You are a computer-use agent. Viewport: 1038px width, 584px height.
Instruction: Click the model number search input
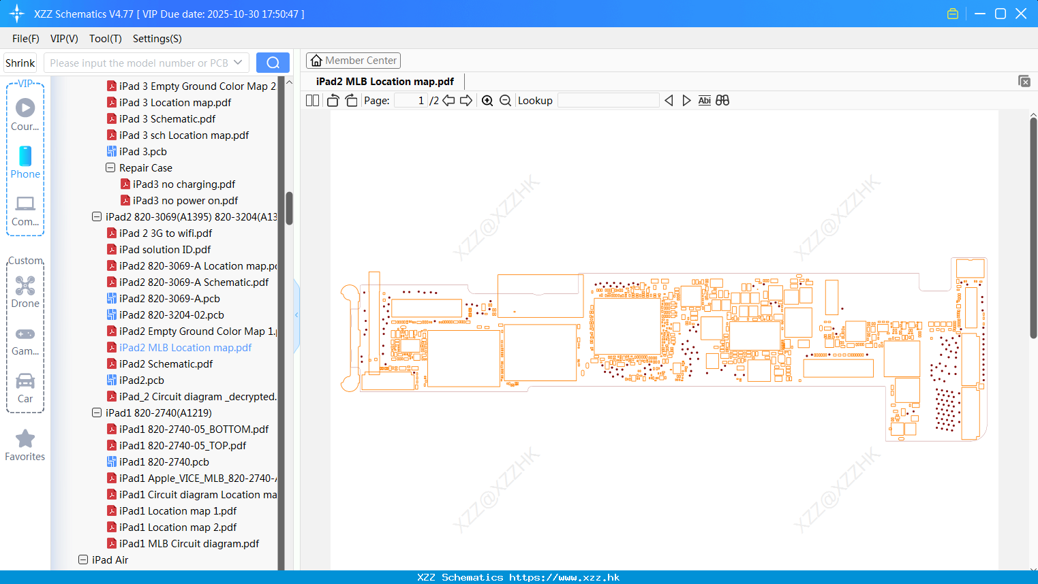pos(140,63)
